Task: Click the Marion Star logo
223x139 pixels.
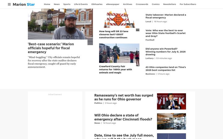Action: [x=24, y=4]
